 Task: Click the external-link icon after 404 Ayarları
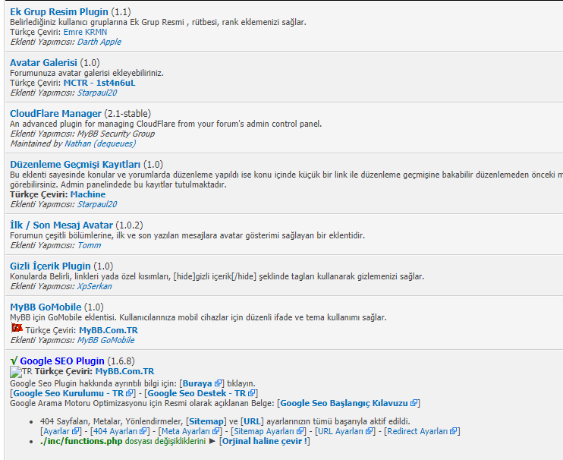[143, 431]
